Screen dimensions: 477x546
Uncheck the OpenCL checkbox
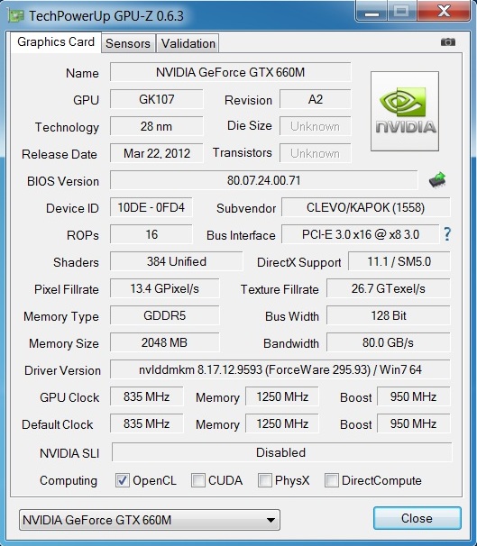[x=123, y=480]
